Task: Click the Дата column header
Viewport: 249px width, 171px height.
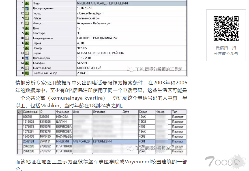Action: (130, 112)
